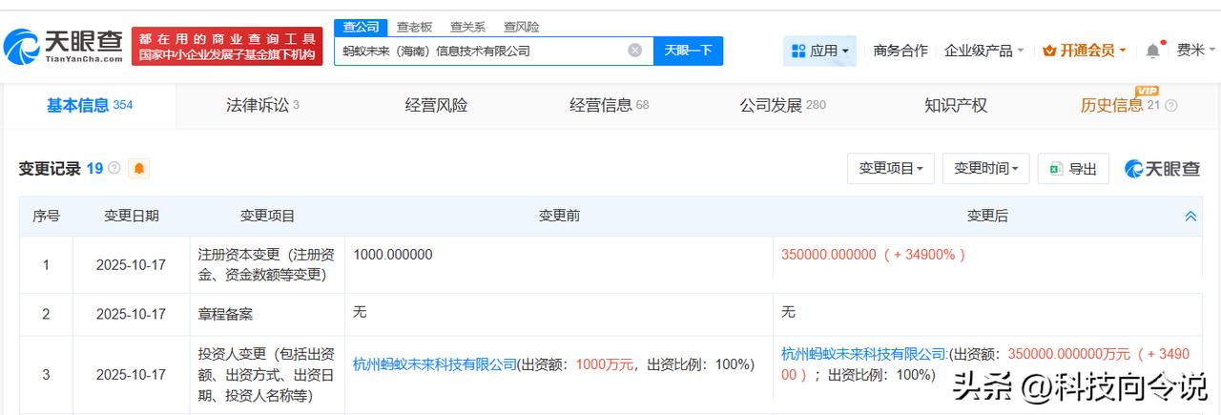Open 杭州蚂蚁未来科技有限公司 link in 变更后 column
This screenshot has height=415, width=1221.
863,353
